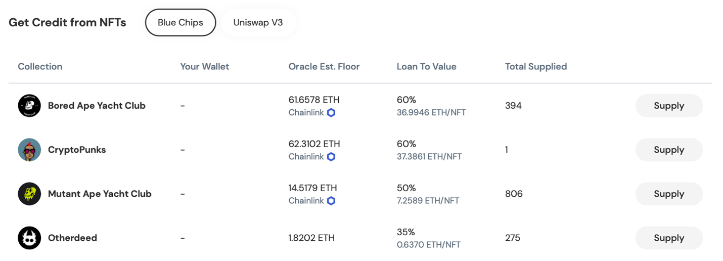This screenshot has width=723, height=261.
Task: Open the Chainlink oracle link for Bored Ape
Action: (x=306, y=113)
